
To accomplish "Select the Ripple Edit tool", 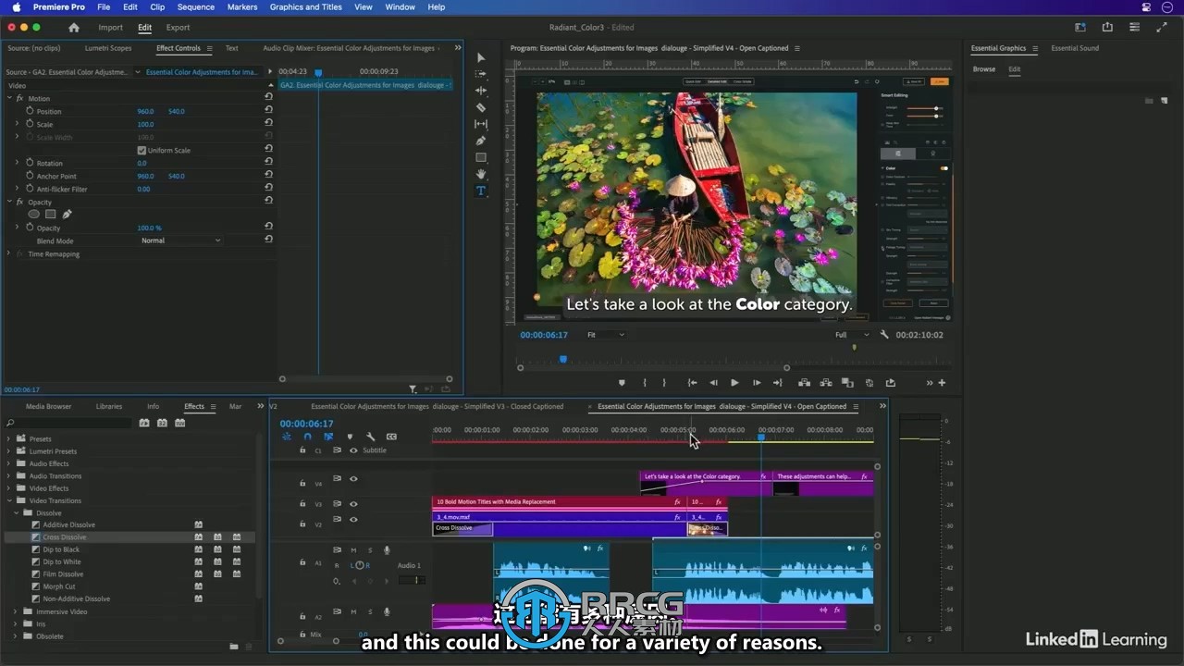I will 481,91.
